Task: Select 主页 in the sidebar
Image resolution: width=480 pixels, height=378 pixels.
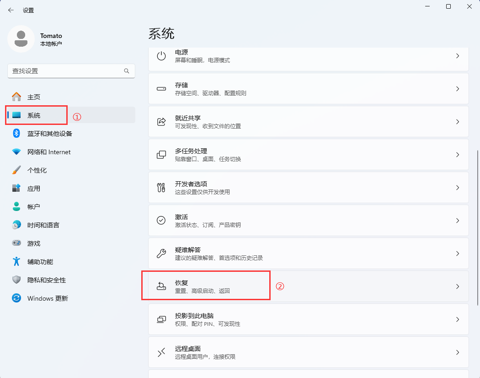Action: [x=34, y=97]
